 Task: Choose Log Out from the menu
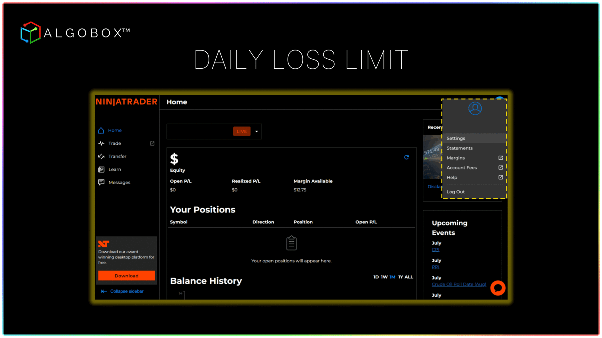456,192
